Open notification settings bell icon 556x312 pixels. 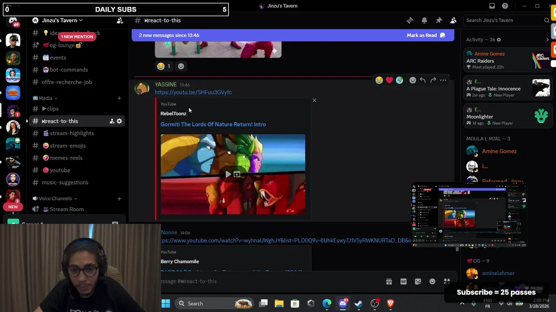click(x=424, y=20)
